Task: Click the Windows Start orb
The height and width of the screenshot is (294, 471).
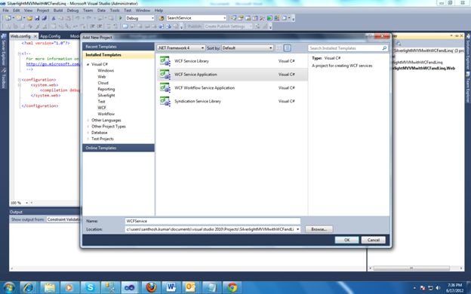Action: pyautogui.click(x=9, y=287)
